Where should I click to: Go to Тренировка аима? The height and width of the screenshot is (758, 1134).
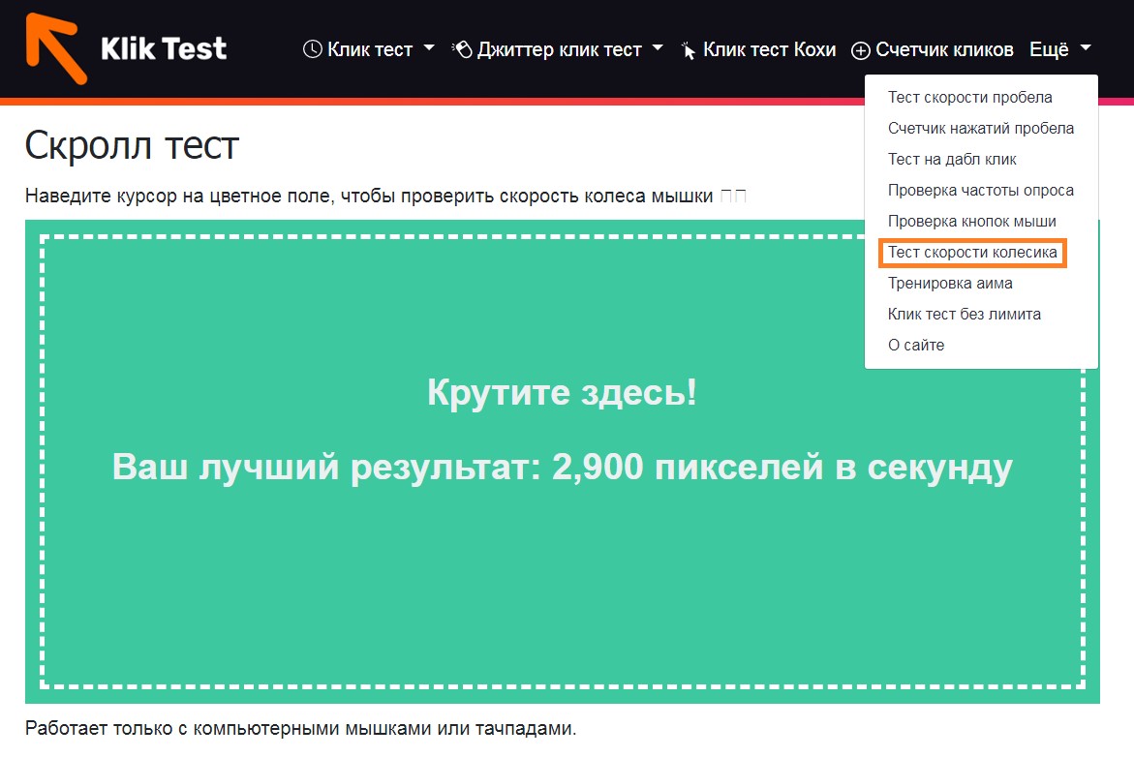tap(950, 283)
